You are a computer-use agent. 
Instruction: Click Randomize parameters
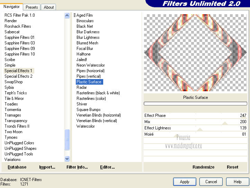203,167
